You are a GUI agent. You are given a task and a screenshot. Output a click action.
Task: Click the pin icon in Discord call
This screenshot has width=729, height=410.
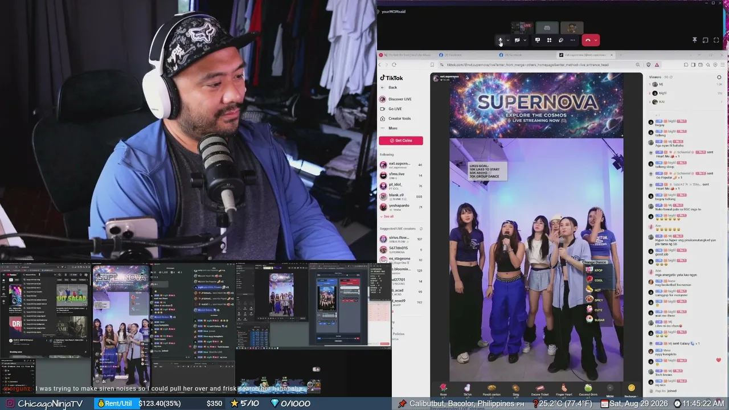click(695, 40)
